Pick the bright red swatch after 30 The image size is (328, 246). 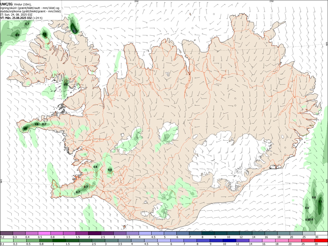point(321,241)
